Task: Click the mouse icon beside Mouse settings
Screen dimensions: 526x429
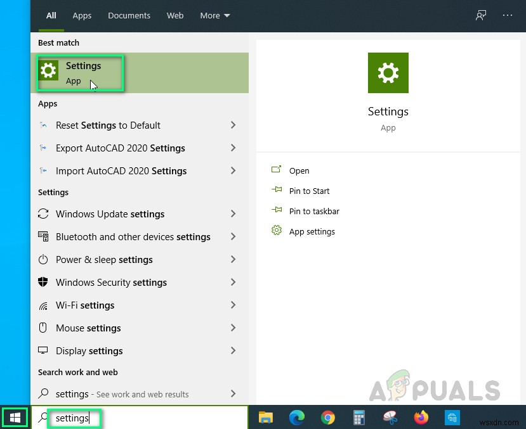Action: pos(43,328)
